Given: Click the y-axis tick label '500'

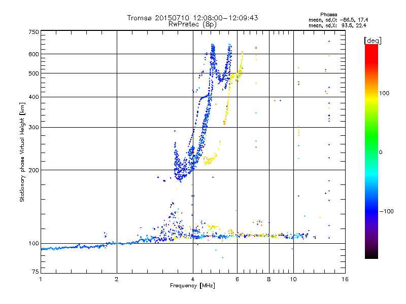Looking at the screenshot, I should coord(33,73).
